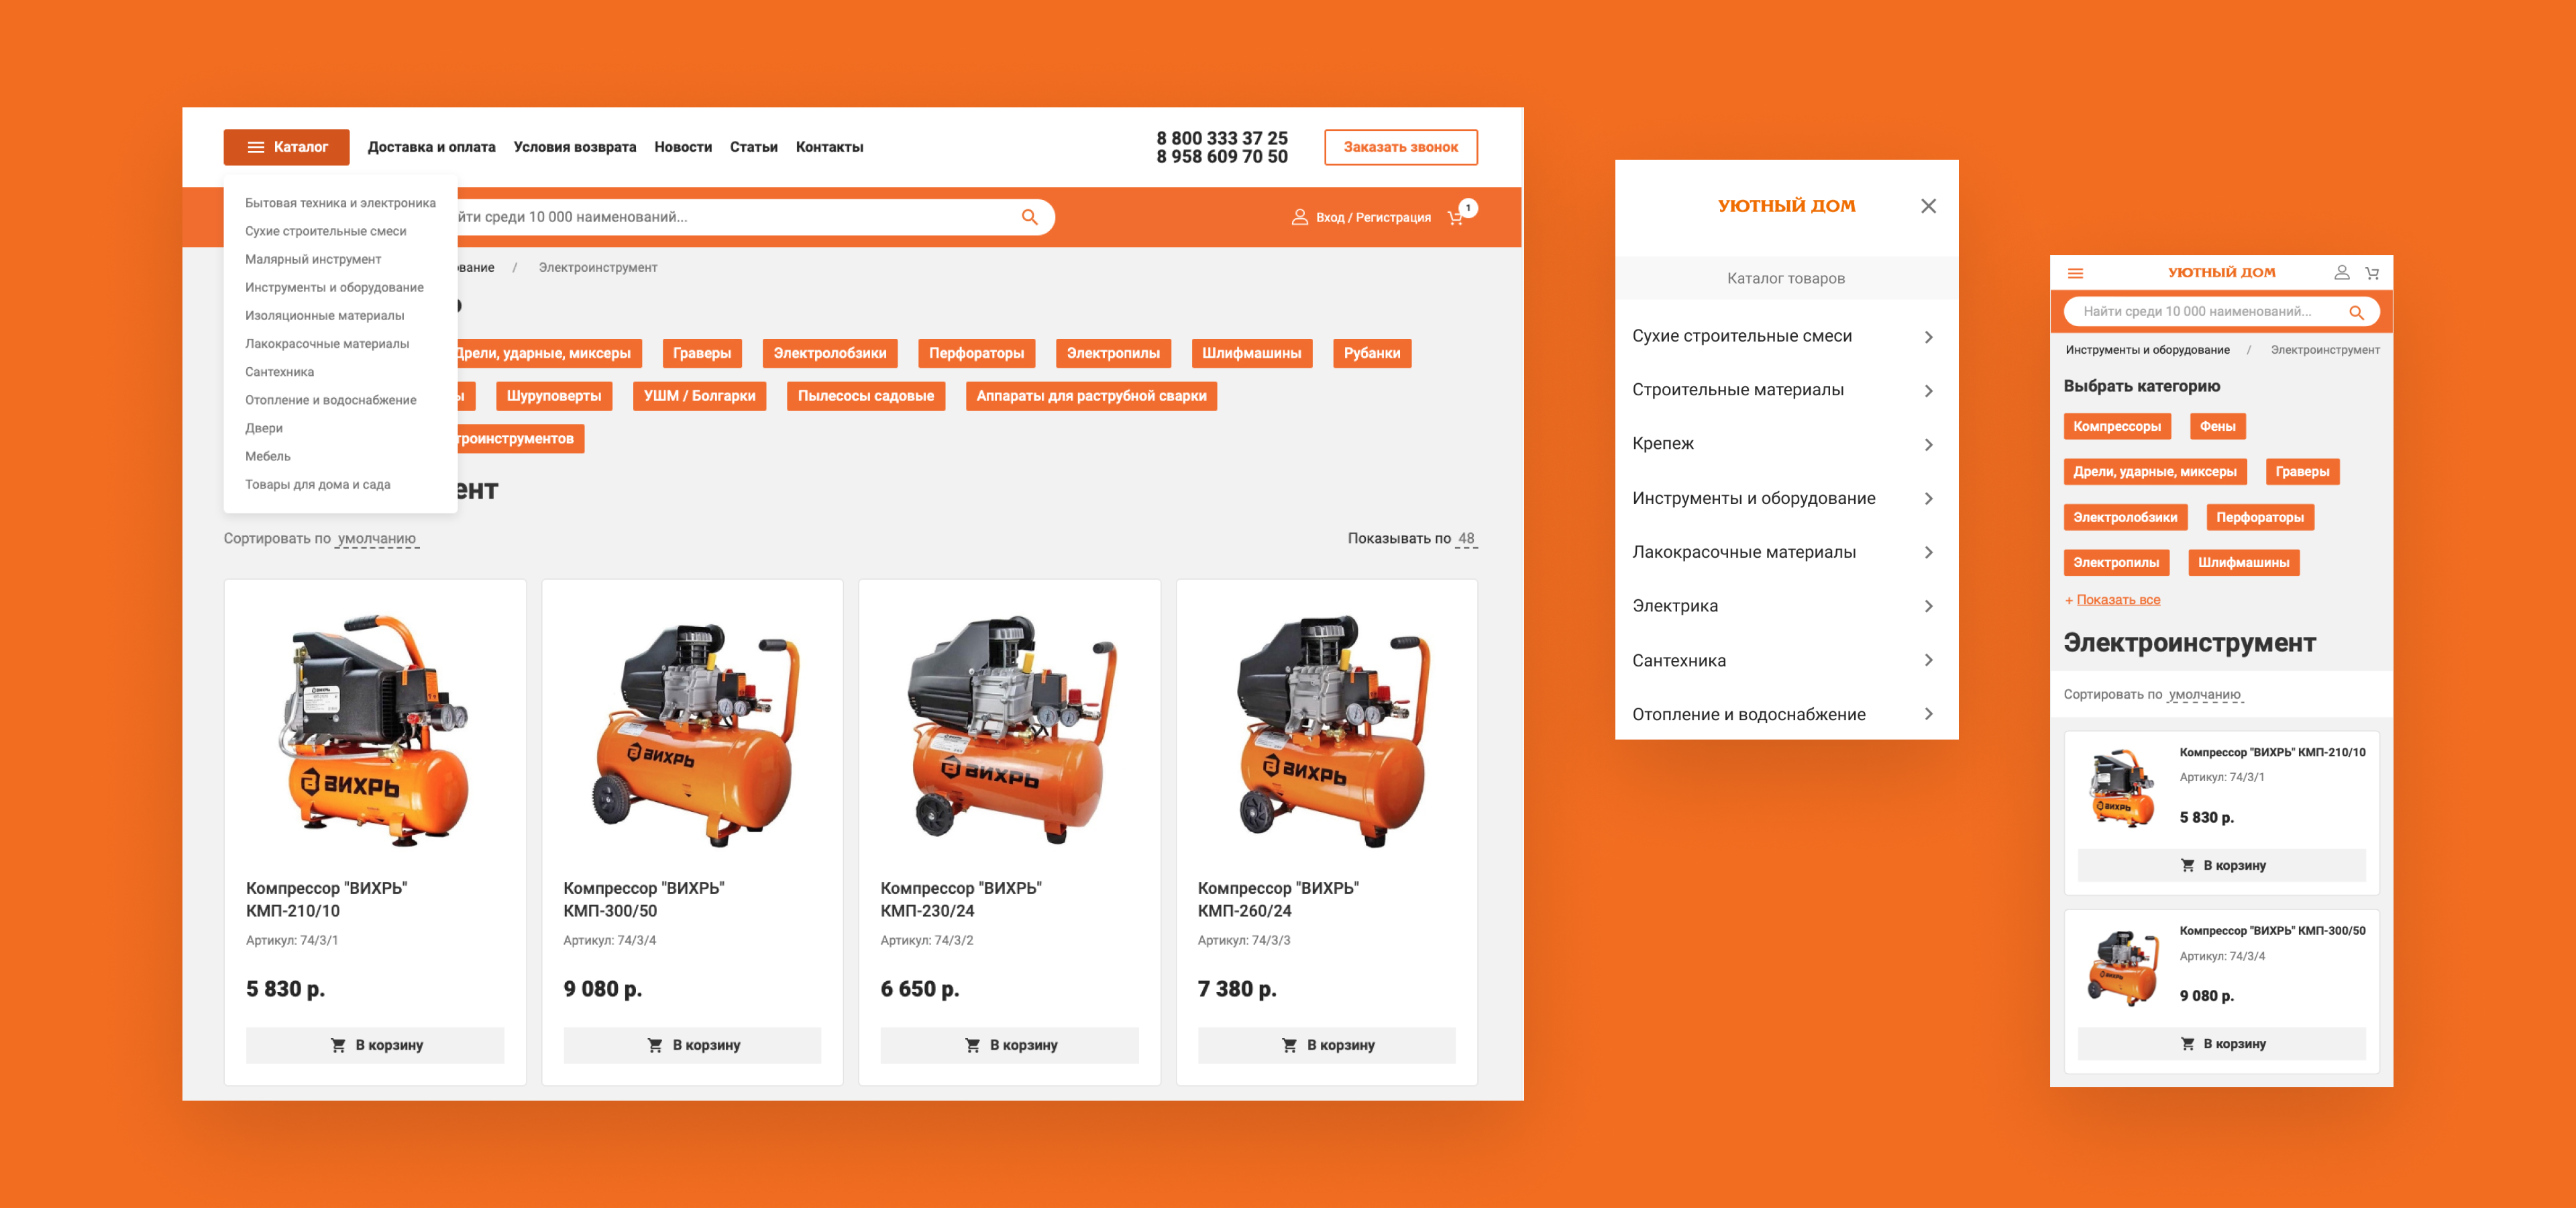The width and height of the screenshot is (2576, 1208).
Task: Expand Сантехника chevron in mobile menu
Action: [1928, 661]
